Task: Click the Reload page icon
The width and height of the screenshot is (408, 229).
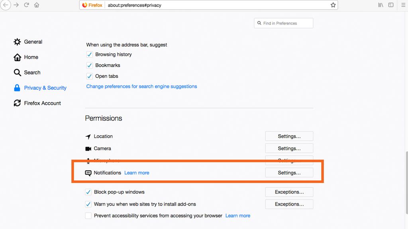Action: [26, 5]
